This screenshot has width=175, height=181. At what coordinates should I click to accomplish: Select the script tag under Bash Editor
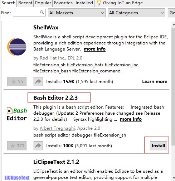(50, 135)
